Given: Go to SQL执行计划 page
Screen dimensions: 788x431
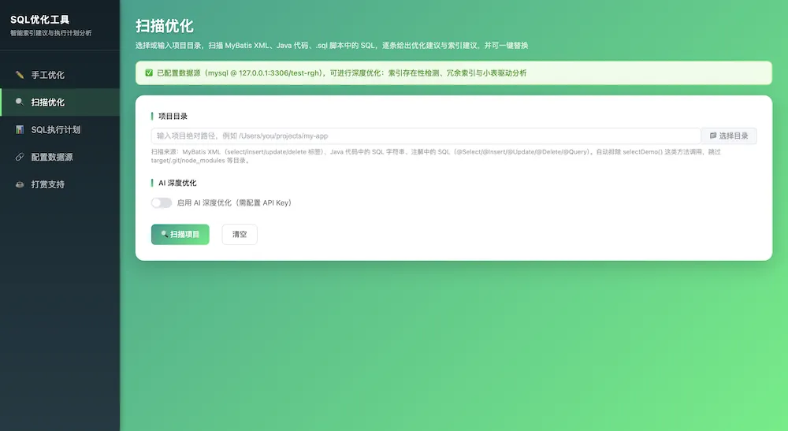Looking at the screenshot, I should point(60,129).
